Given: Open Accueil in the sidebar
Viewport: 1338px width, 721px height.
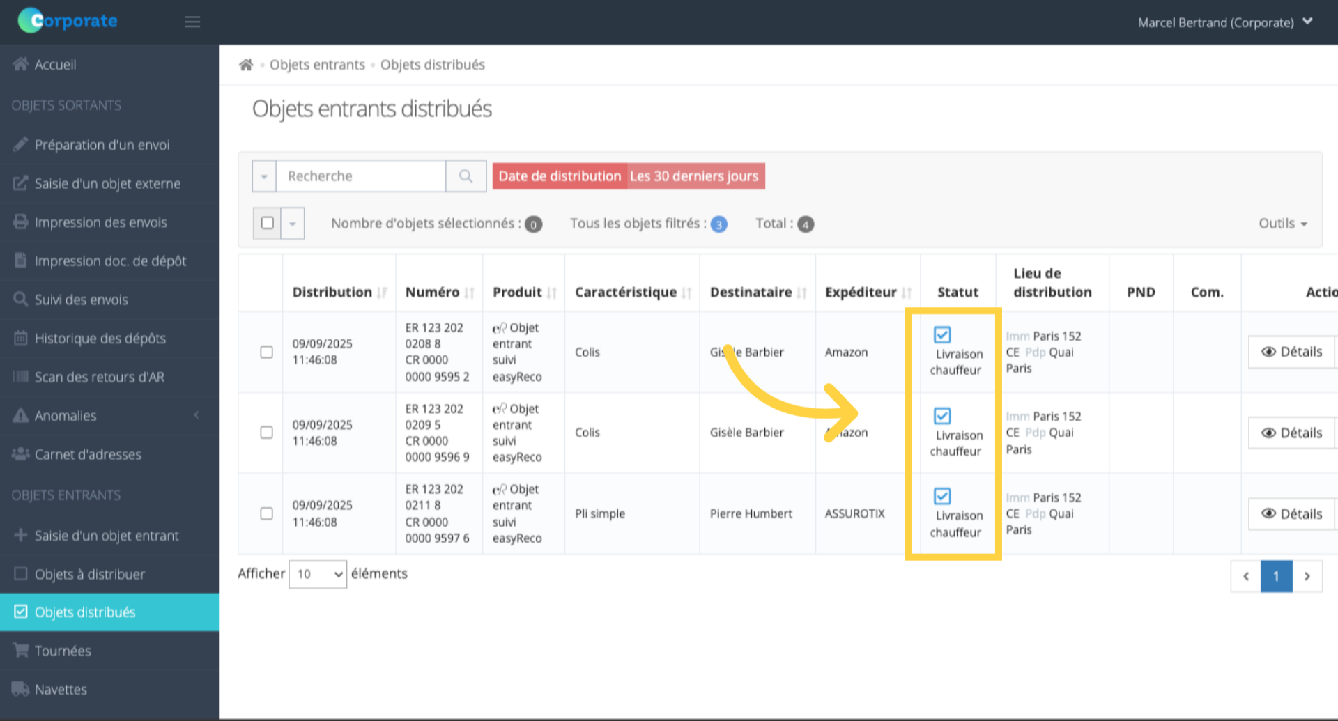Looking at the screenshot, I should pyautogui.click(x=109, y=65).
